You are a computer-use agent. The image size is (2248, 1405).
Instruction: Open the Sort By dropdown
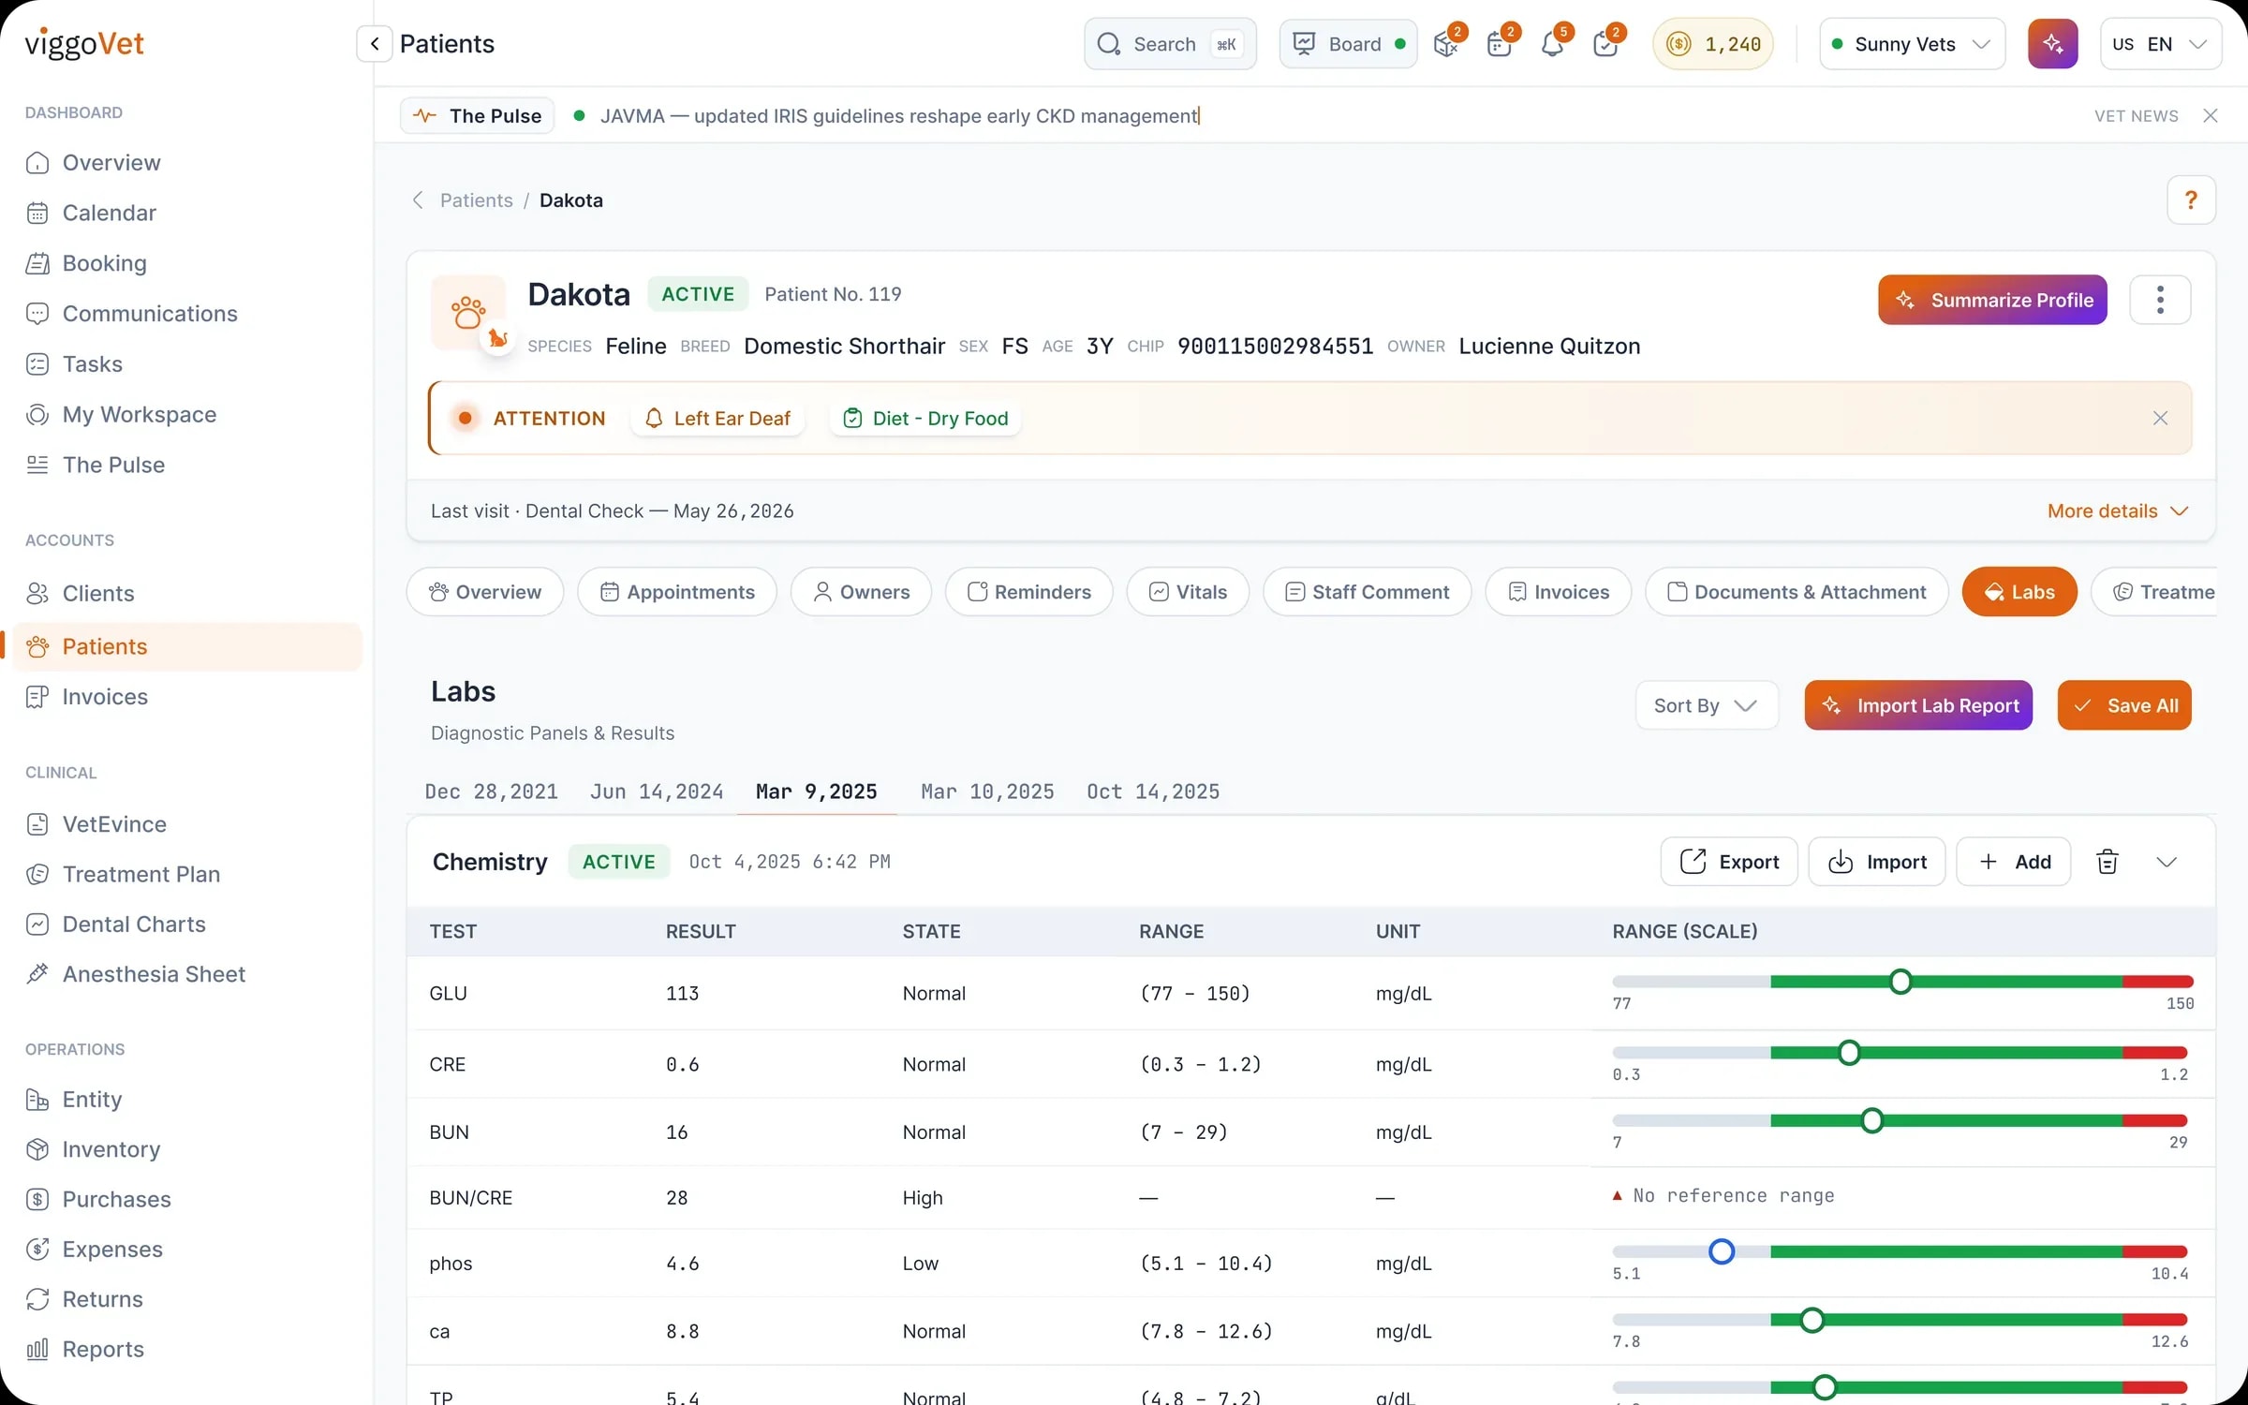1706,705
